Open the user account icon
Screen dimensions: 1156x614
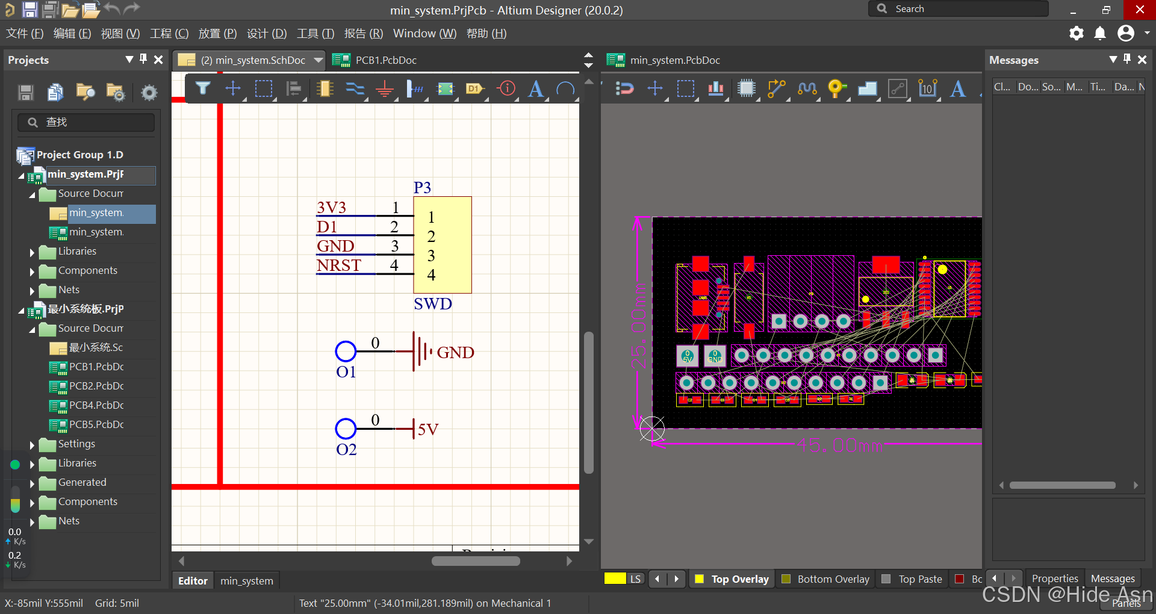point(1126,33)
